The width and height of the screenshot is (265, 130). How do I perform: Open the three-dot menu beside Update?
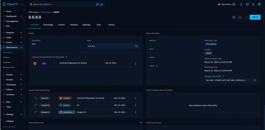pos(246,17)
